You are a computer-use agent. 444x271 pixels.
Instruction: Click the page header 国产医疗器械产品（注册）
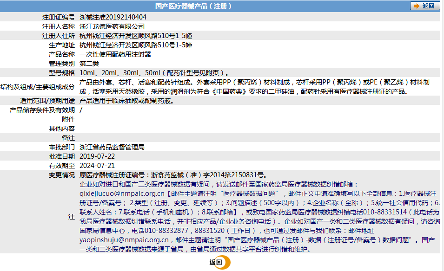tap(193, 6)
